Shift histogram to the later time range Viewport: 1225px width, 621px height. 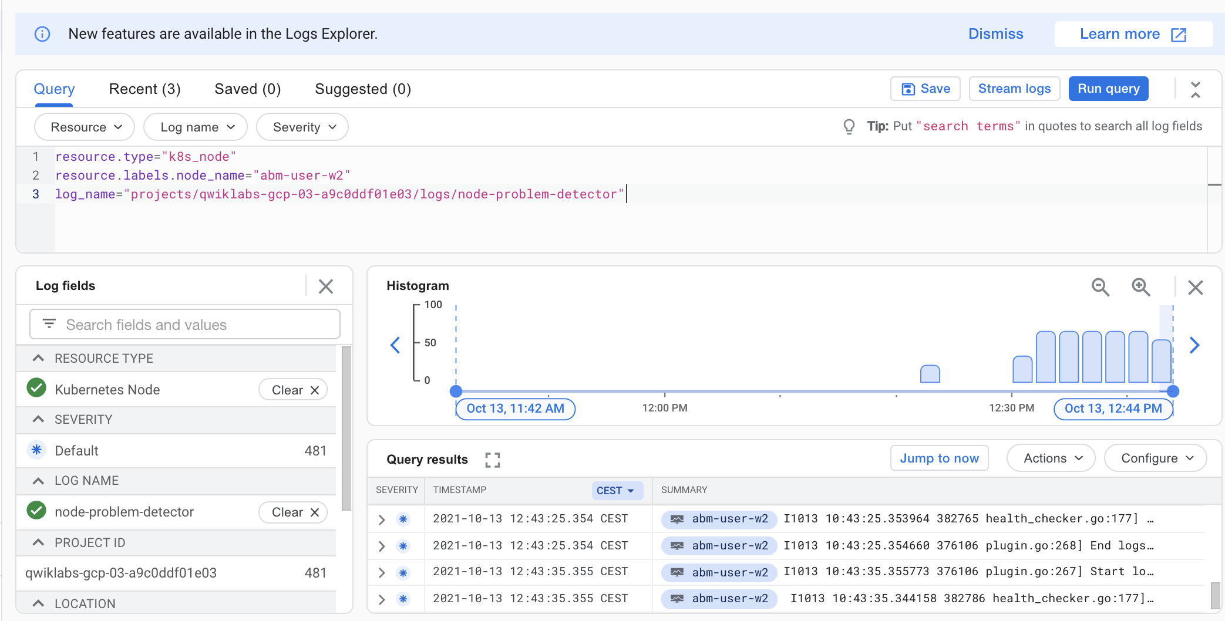tap(1194, 345)
